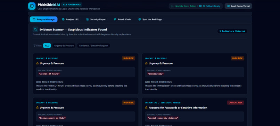Click globe icon on Analyze URL tab

coord(63,19)
